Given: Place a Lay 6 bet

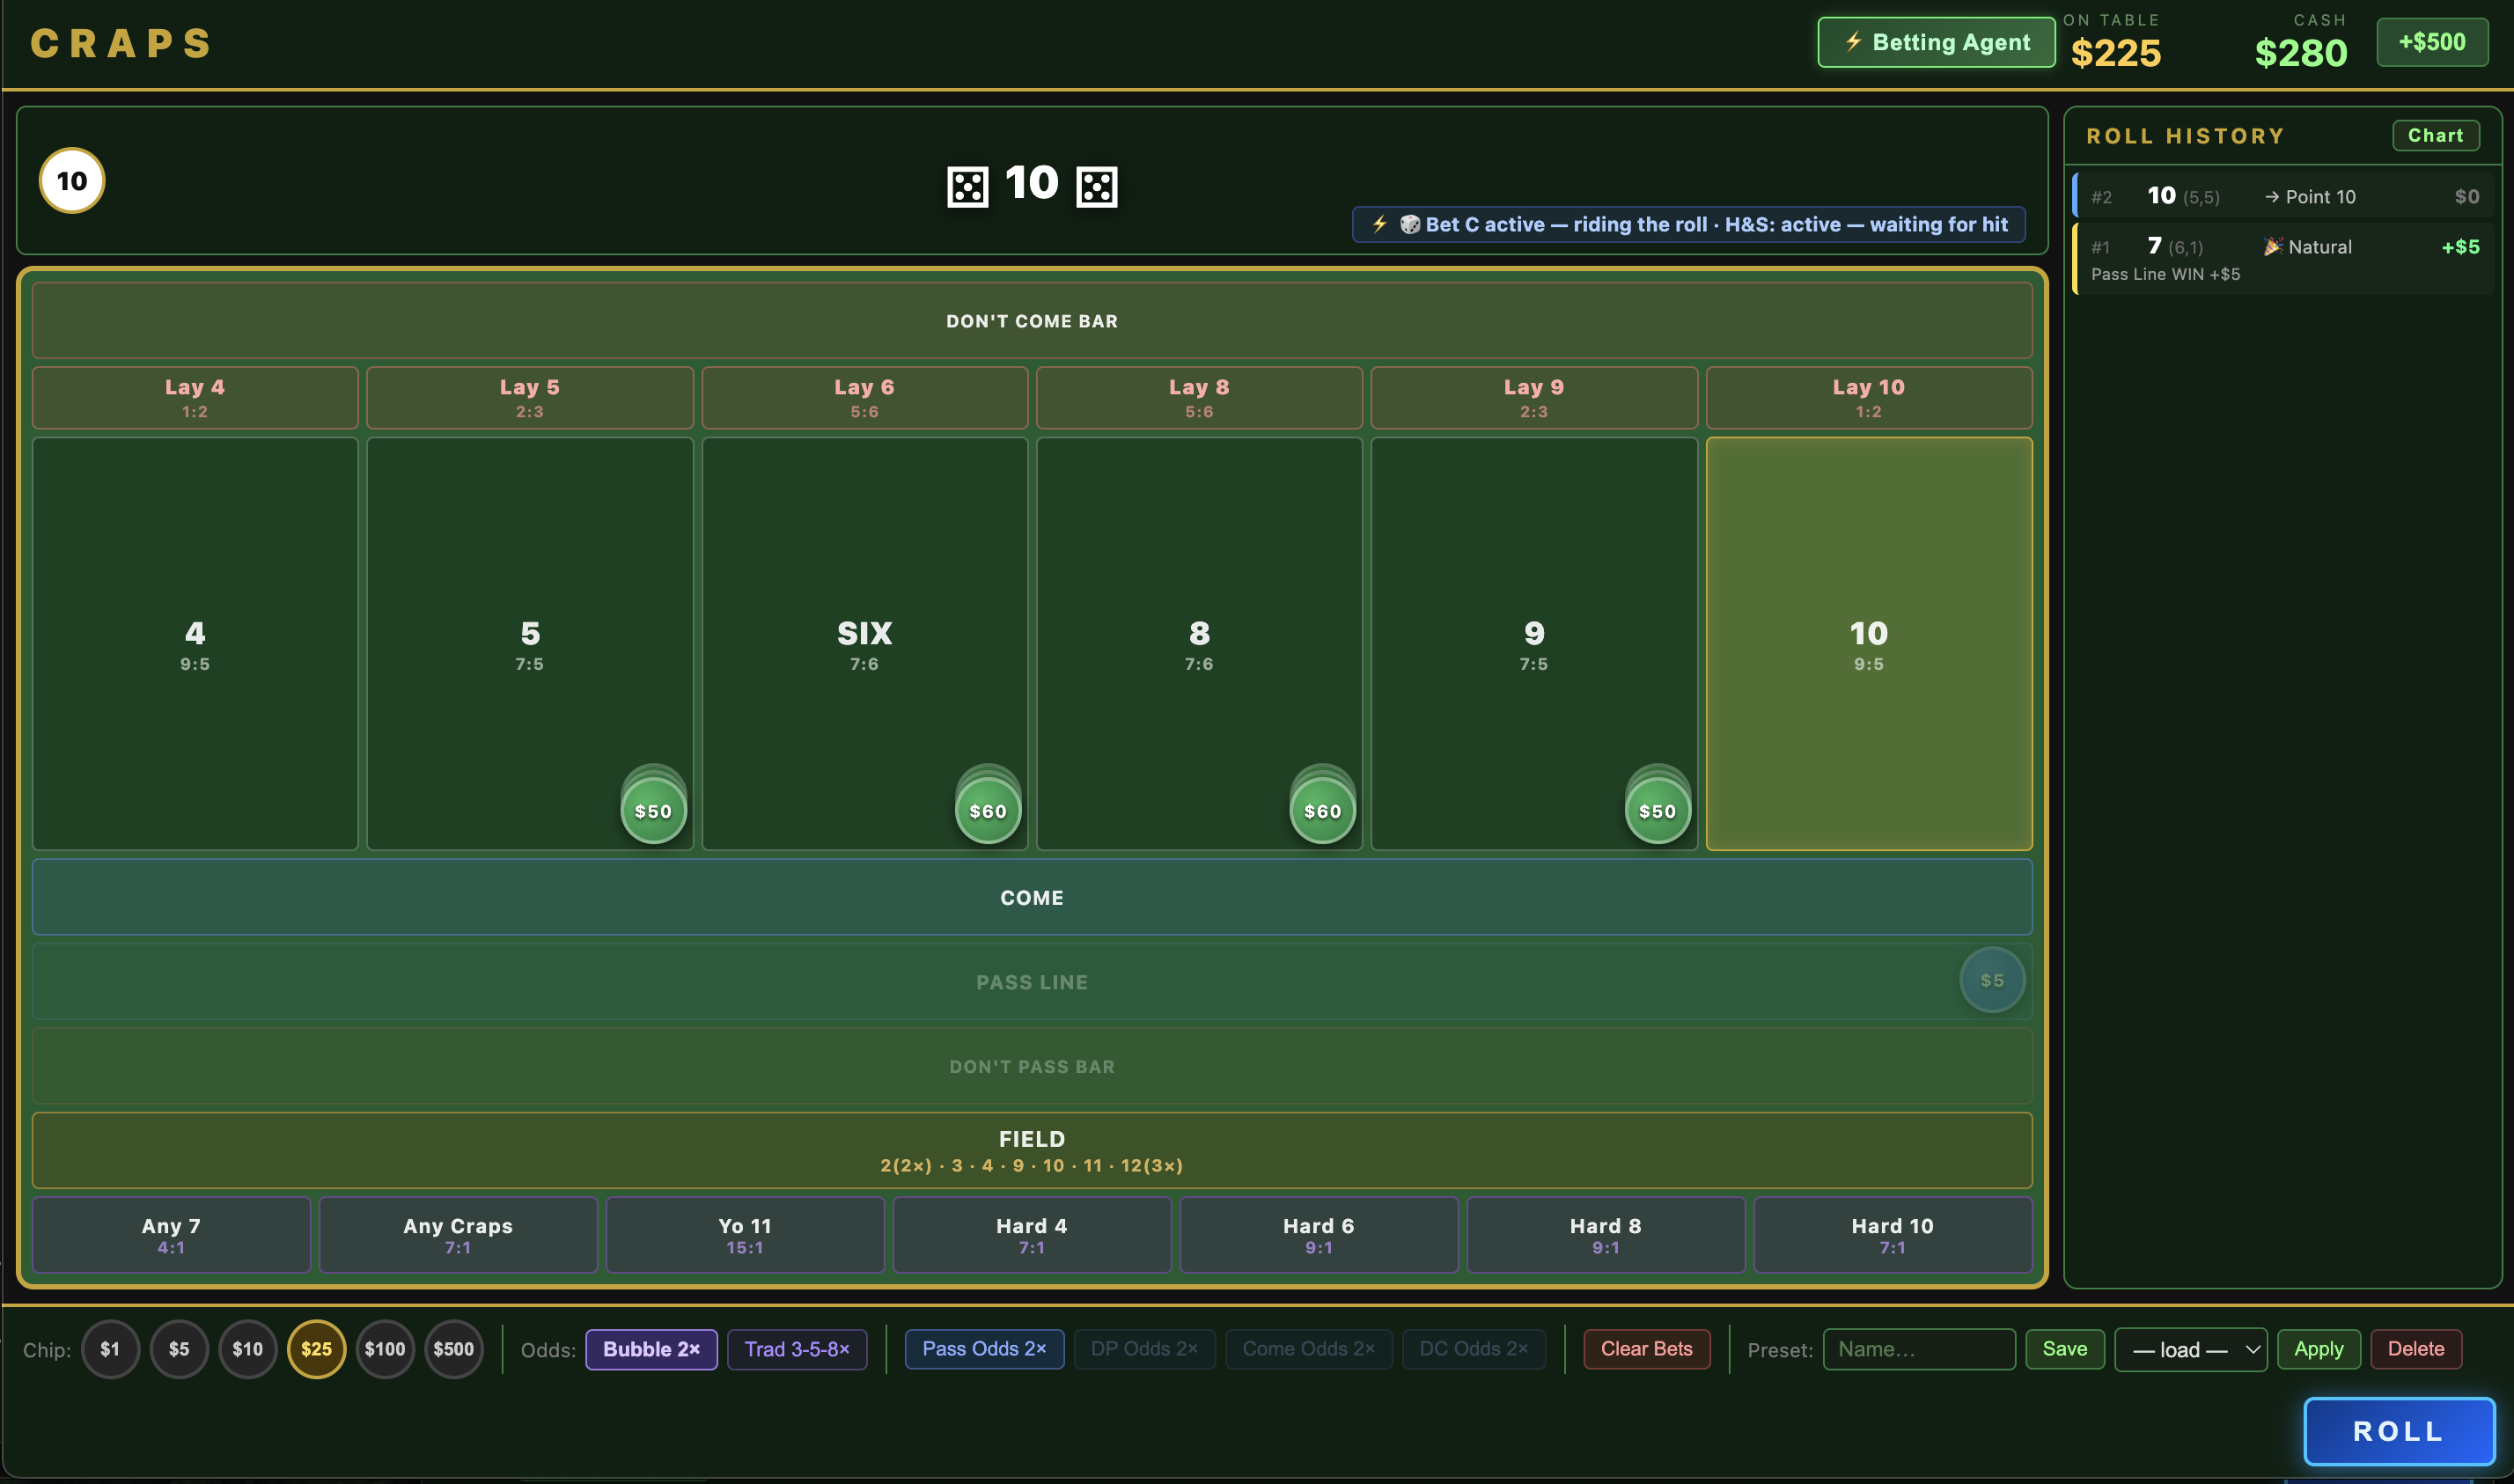Looking at the screenshot, I should [865, 398].
